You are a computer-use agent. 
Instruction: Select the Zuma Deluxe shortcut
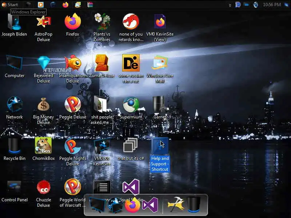tap(102, 66)
